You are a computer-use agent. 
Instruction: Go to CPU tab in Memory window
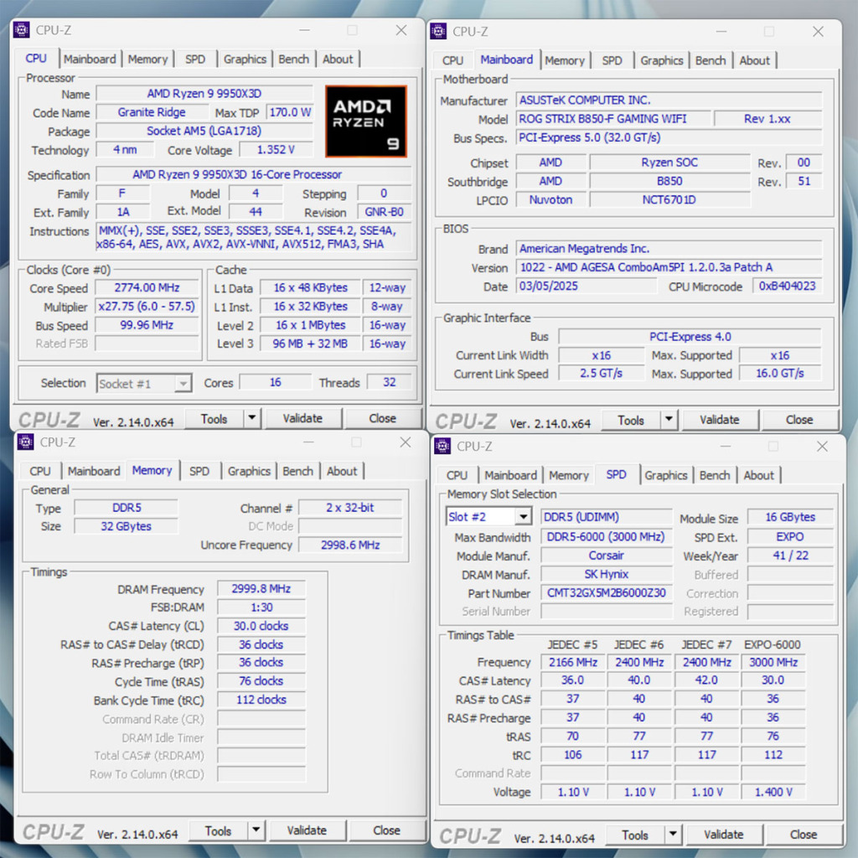coord(40,471)
